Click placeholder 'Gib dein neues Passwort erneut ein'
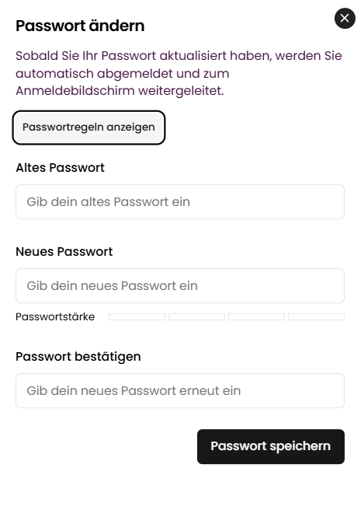The width and height of the screenshot is (361, 510). [x=134, y=390]
